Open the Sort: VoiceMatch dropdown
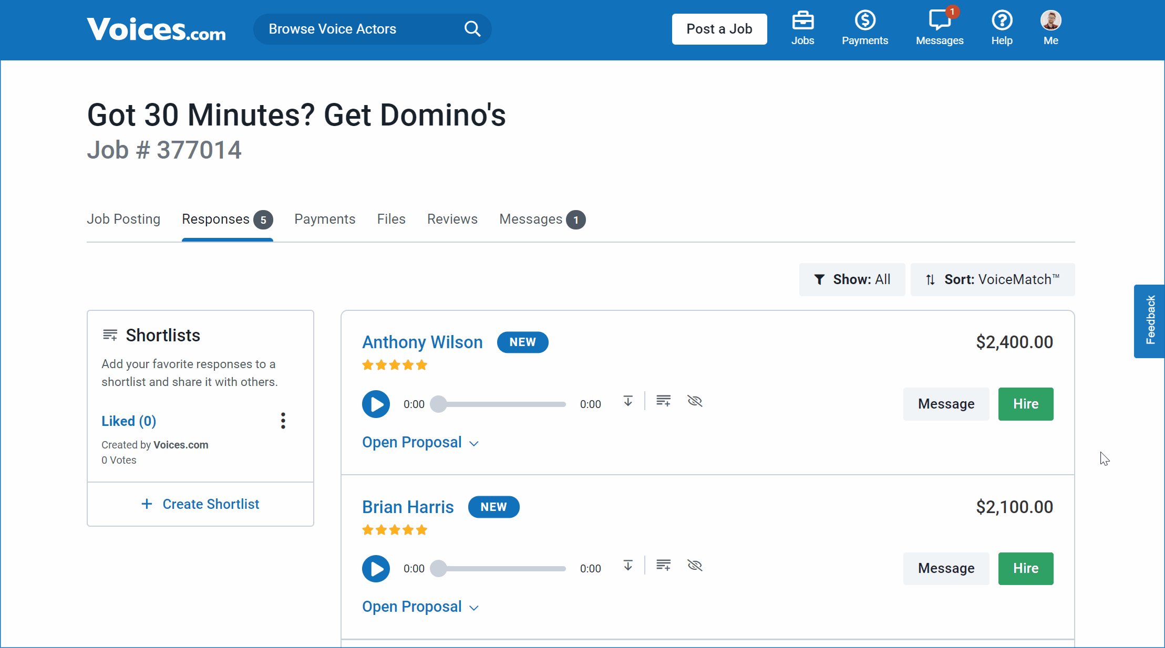This screenshot has height=648, width=1165. 992,279
